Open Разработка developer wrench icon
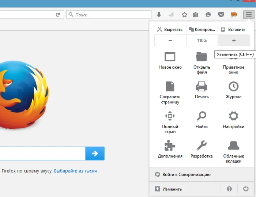Image resolution: width=256 pixels, height=197 pixels. (x=202, y=149)
